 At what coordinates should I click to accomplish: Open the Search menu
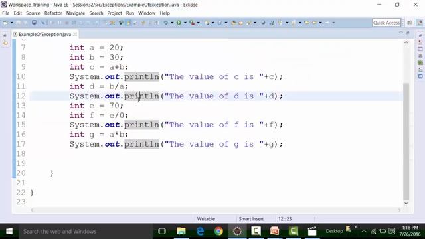96,13
